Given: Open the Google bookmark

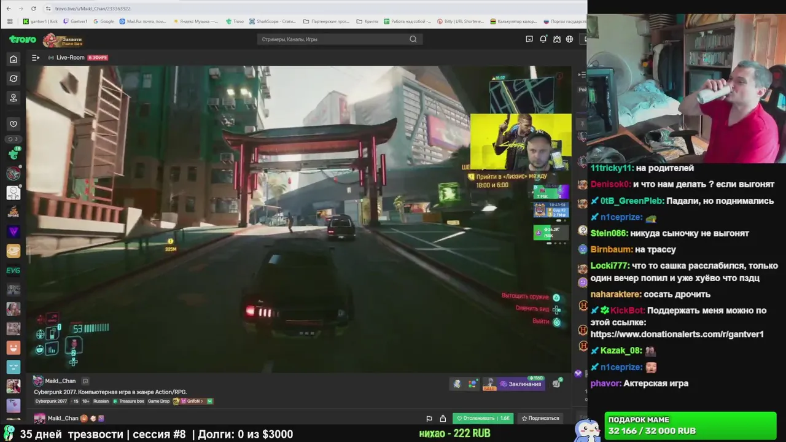Looking at the screenshot, I should (x=104, y=21).
